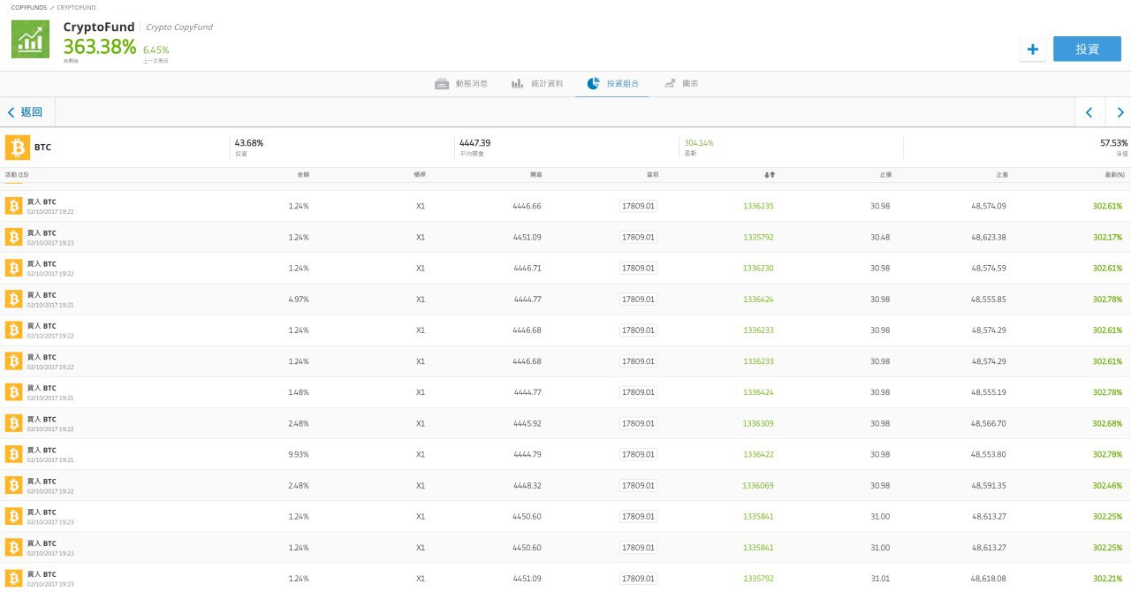Click the take profit 48,623.38
Viewport: 1131px width, 592px height.
click(x=989, y=237)
